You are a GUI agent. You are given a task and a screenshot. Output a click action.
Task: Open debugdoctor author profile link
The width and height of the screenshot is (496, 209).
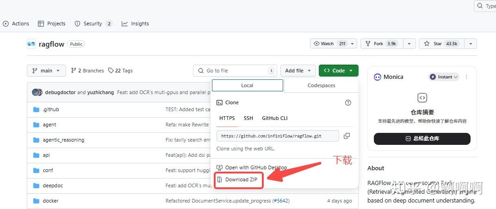[61, 92]
